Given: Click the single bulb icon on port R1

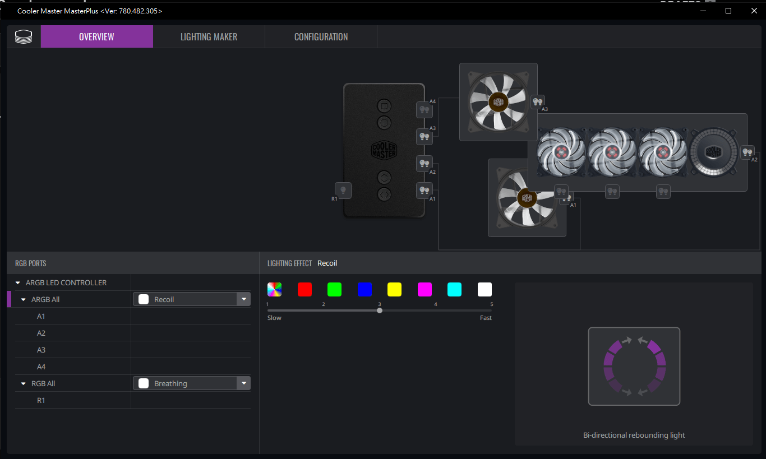Looking at the screenshot, I should coord(343,191).
